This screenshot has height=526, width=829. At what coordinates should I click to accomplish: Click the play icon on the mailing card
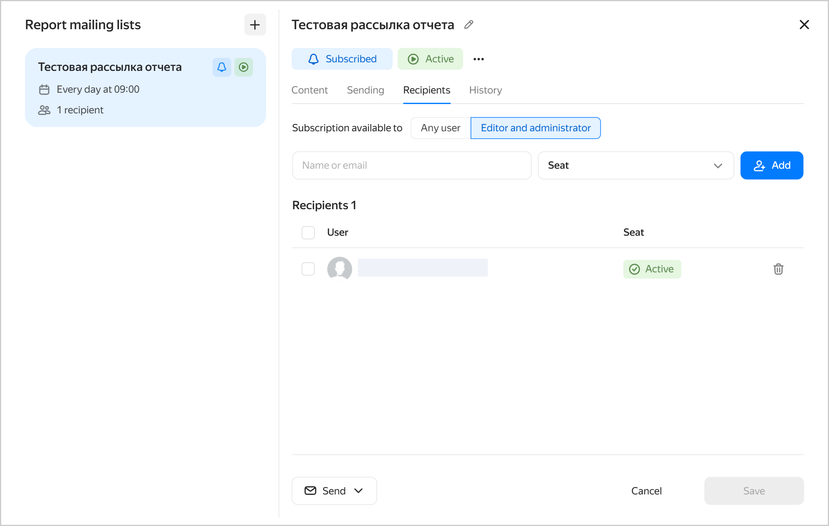(244, 67)
